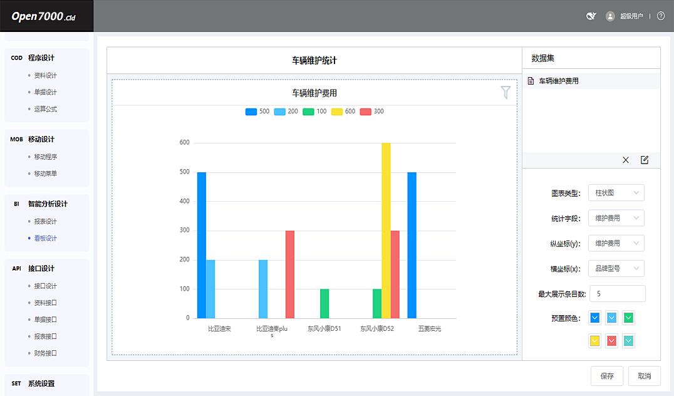This screenshot has width=674, height=396.
Task: Open the 图表类型 dropdown
Action: click(616, 193)
